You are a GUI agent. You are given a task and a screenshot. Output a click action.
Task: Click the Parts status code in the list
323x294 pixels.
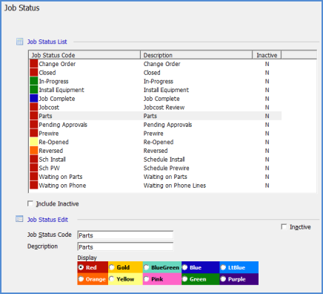click(x=45, y=116)
